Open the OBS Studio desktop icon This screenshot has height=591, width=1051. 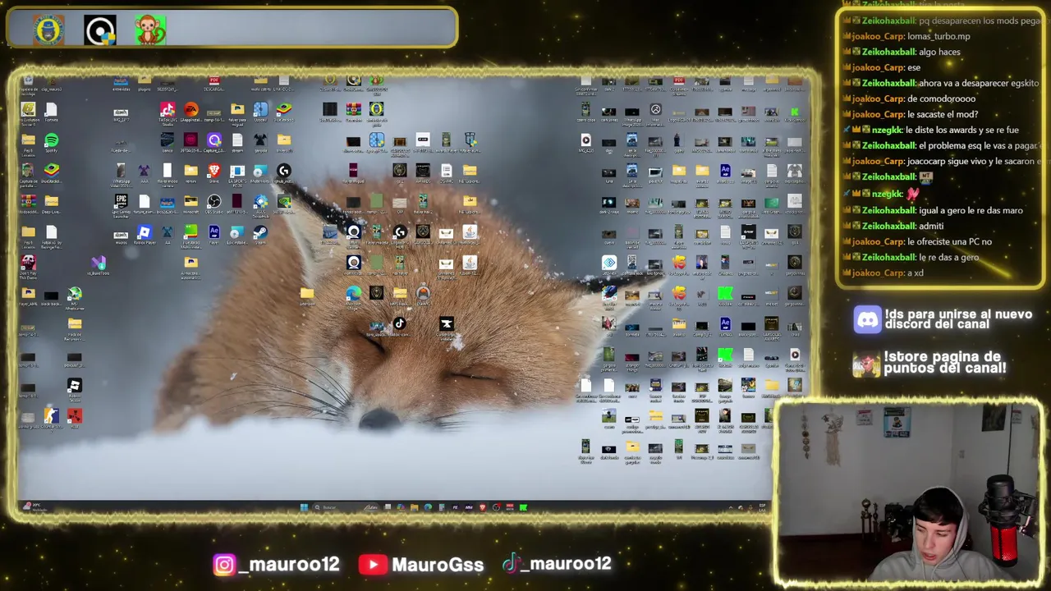[x=213, y=201]
